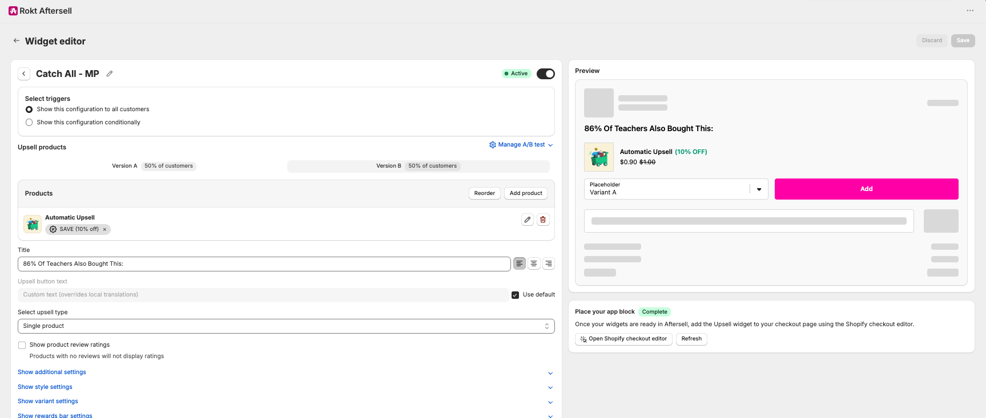The height and width of the screenshot is (418, 986).
Task: Switch to the Version A tab
Action: pos(152,166)
